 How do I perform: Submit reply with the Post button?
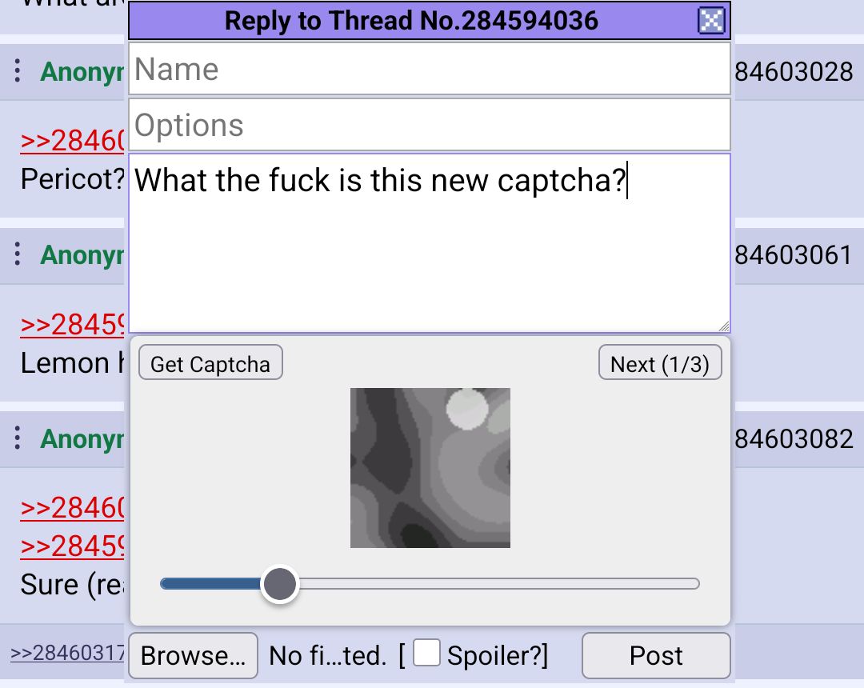[x=656, y=655]
